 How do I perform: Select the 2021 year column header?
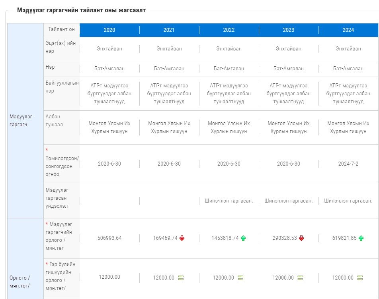tap(169, 30)
